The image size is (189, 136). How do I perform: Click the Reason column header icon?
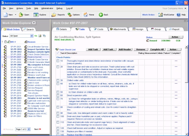(26, 42)
